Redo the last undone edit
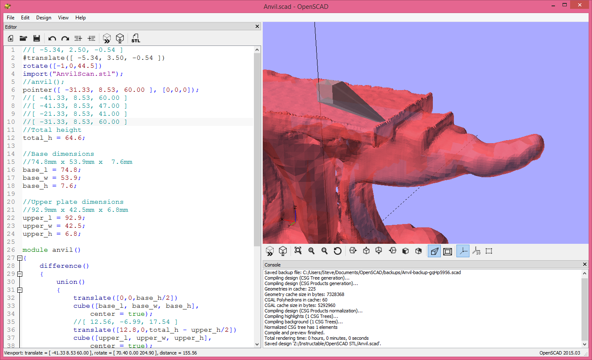The image size is (592, 360). point(65,38)
